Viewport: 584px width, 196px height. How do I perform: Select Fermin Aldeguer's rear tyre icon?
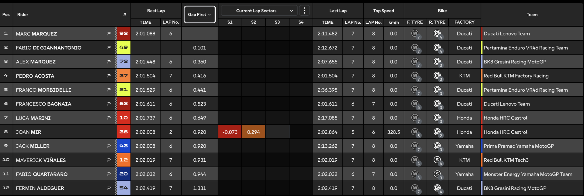(438, 188)
